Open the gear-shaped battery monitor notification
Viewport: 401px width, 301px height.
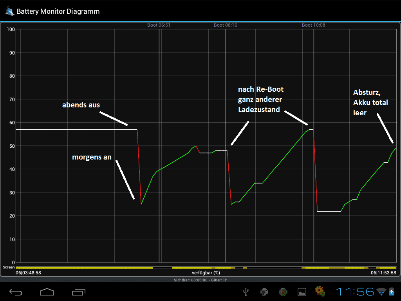click(320, 292)
